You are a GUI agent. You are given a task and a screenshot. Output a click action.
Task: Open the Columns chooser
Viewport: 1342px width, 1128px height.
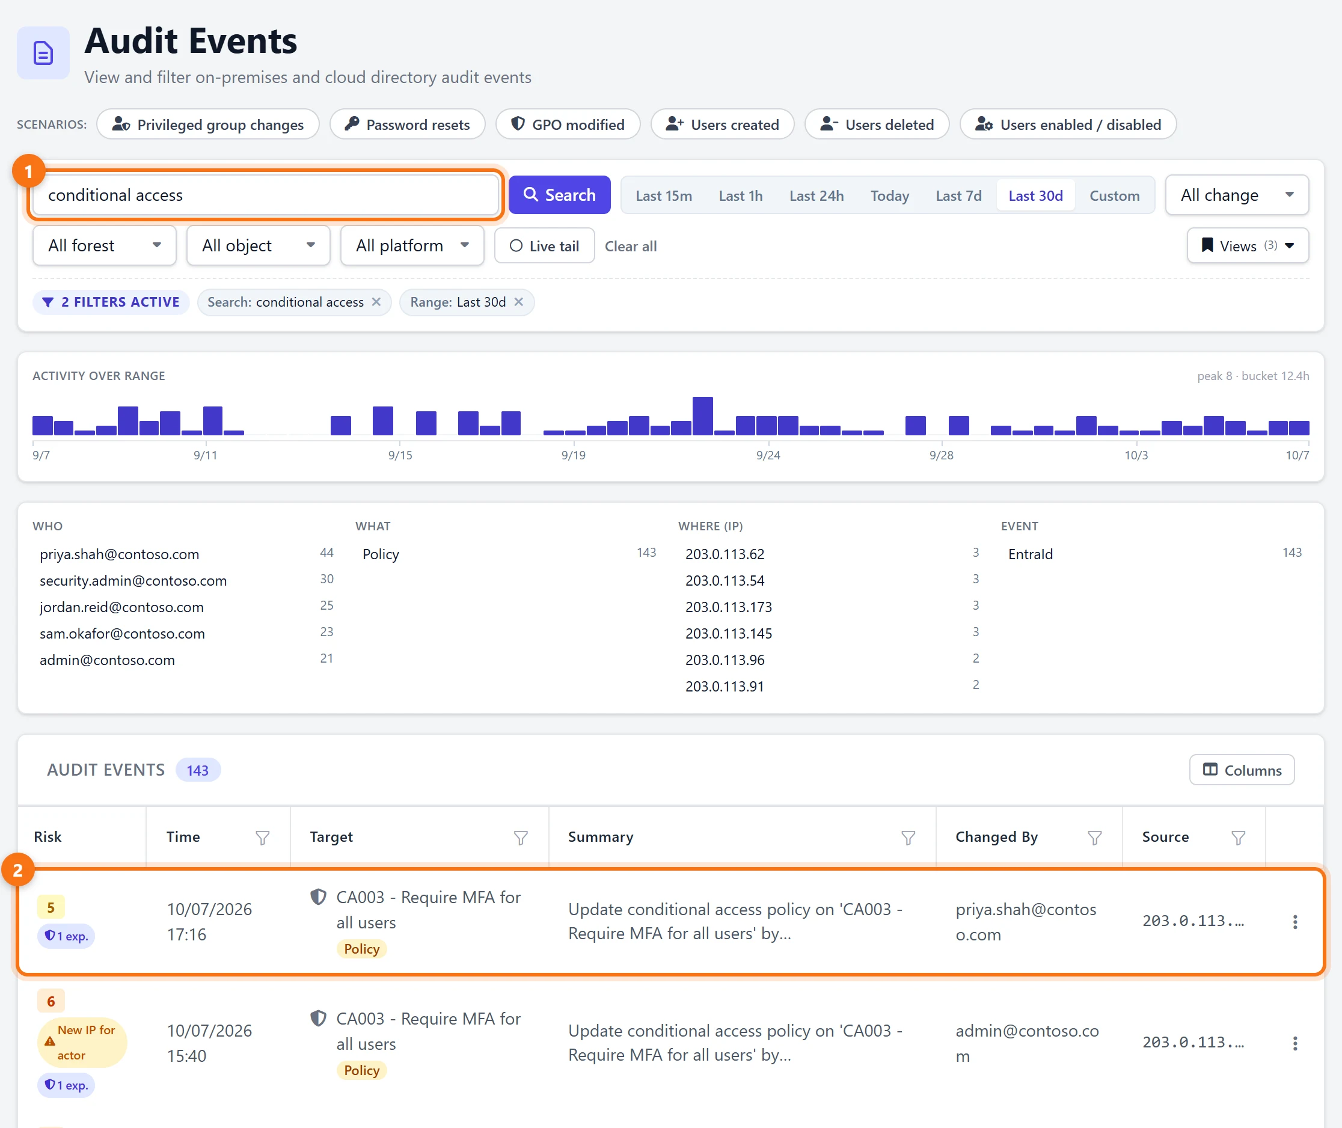1241,770
